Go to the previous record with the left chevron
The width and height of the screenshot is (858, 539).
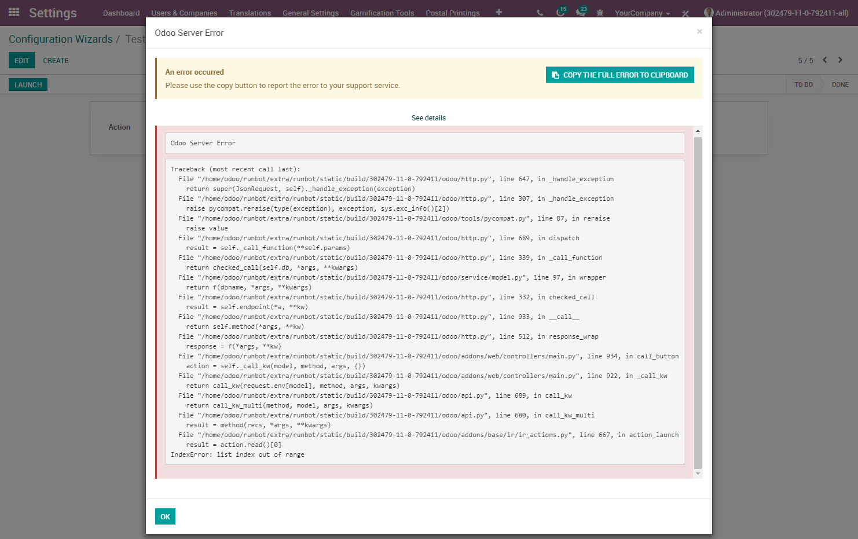[x=824, y=60]
